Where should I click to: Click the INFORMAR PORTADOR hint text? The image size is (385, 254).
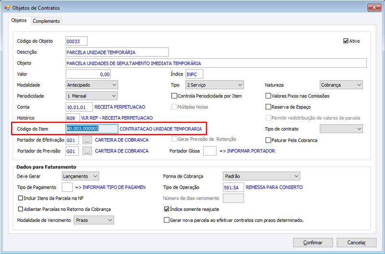point(247,151)
